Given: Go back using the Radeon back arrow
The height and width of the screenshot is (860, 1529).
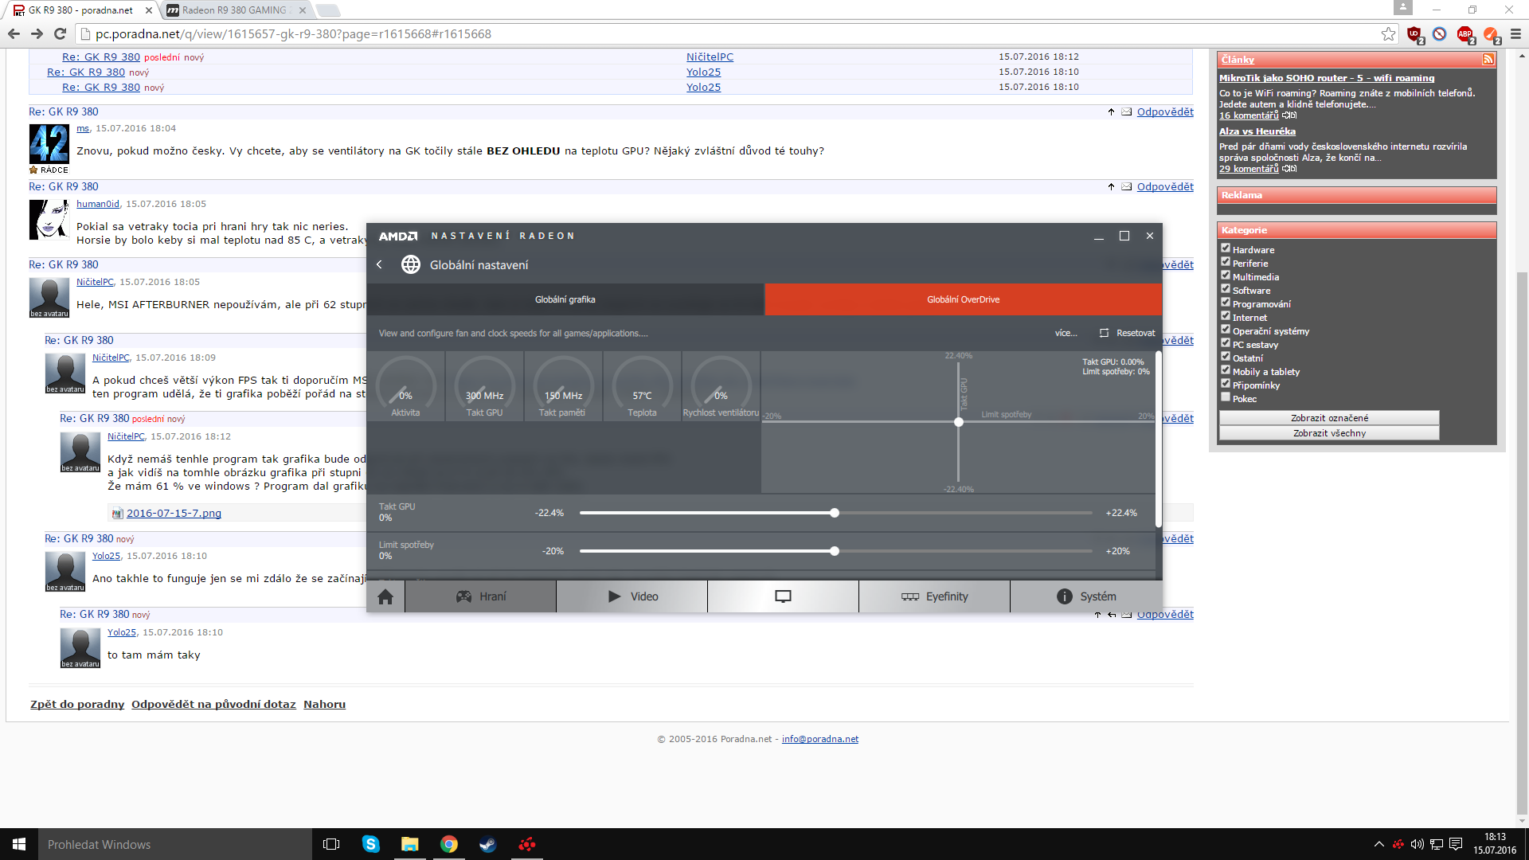Looking at the screenshot, I should click(380, 265).
